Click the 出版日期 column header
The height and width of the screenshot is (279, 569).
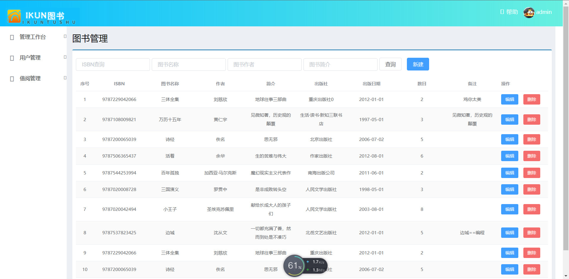371,84
